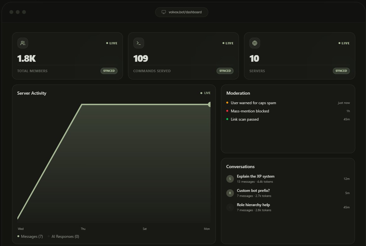Click the COMMANDS SERVED label
Screen dimensions: 366x246
pyautogui.click(x=152, y=71)
